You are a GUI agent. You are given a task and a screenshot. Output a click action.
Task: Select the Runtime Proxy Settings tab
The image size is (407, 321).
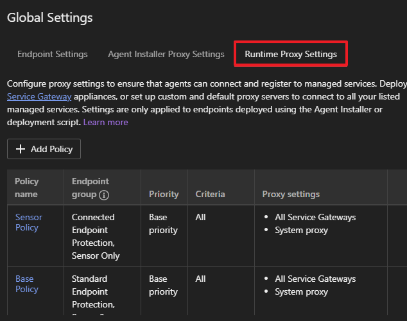[291, 54]
